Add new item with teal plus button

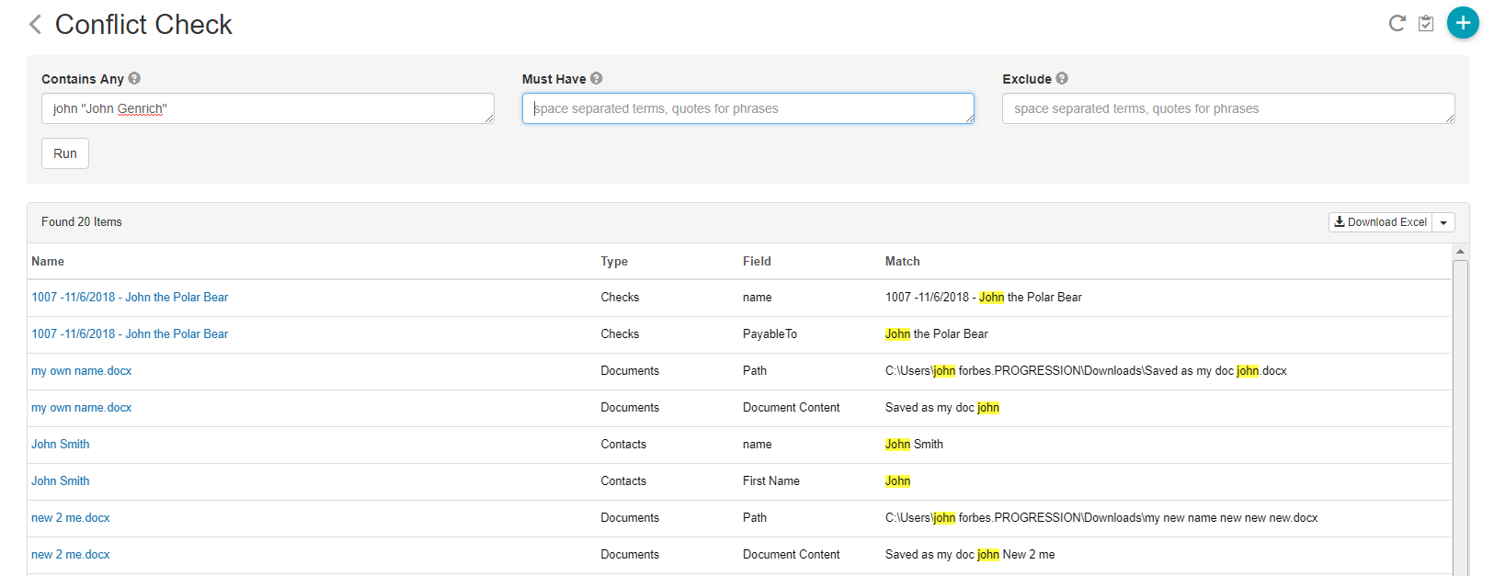(x=1463, y=23)
